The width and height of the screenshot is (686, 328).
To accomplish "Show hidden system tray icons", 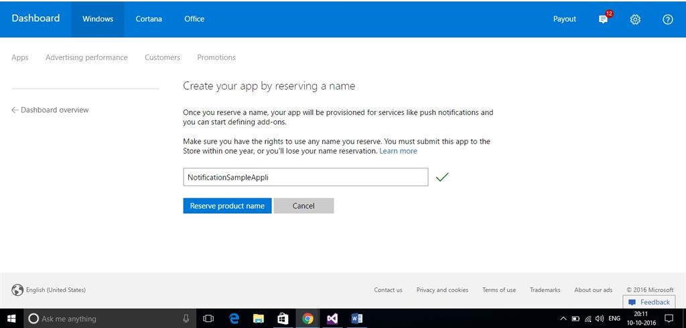I will [563, 319].
